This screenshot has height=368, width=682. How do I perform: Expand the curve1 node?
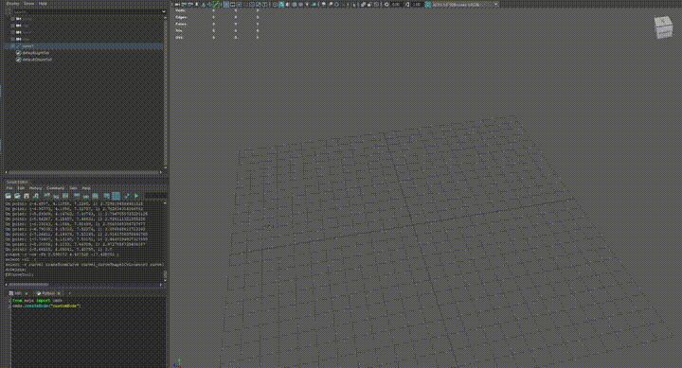(x=12, y=45)
